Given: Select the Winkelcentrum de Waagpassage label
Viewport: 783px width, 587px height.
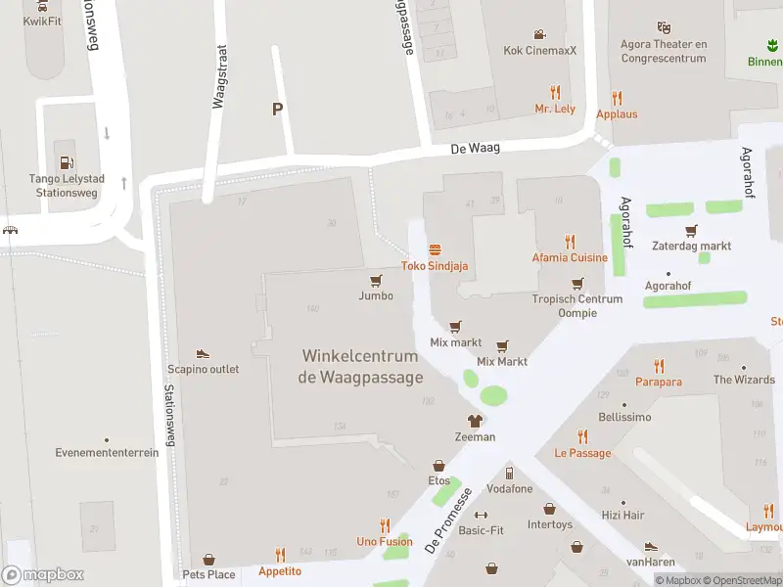Looking at the screenshot, I should click(x=360, y=366).
